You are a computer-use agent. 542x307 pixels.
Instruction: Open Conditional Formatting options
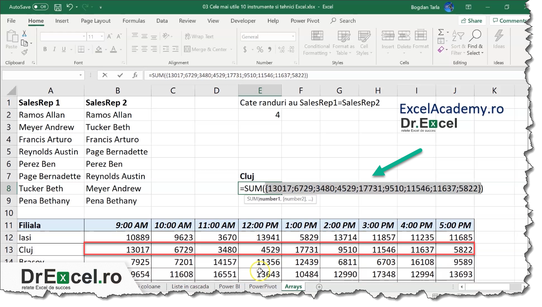[316, 43]
